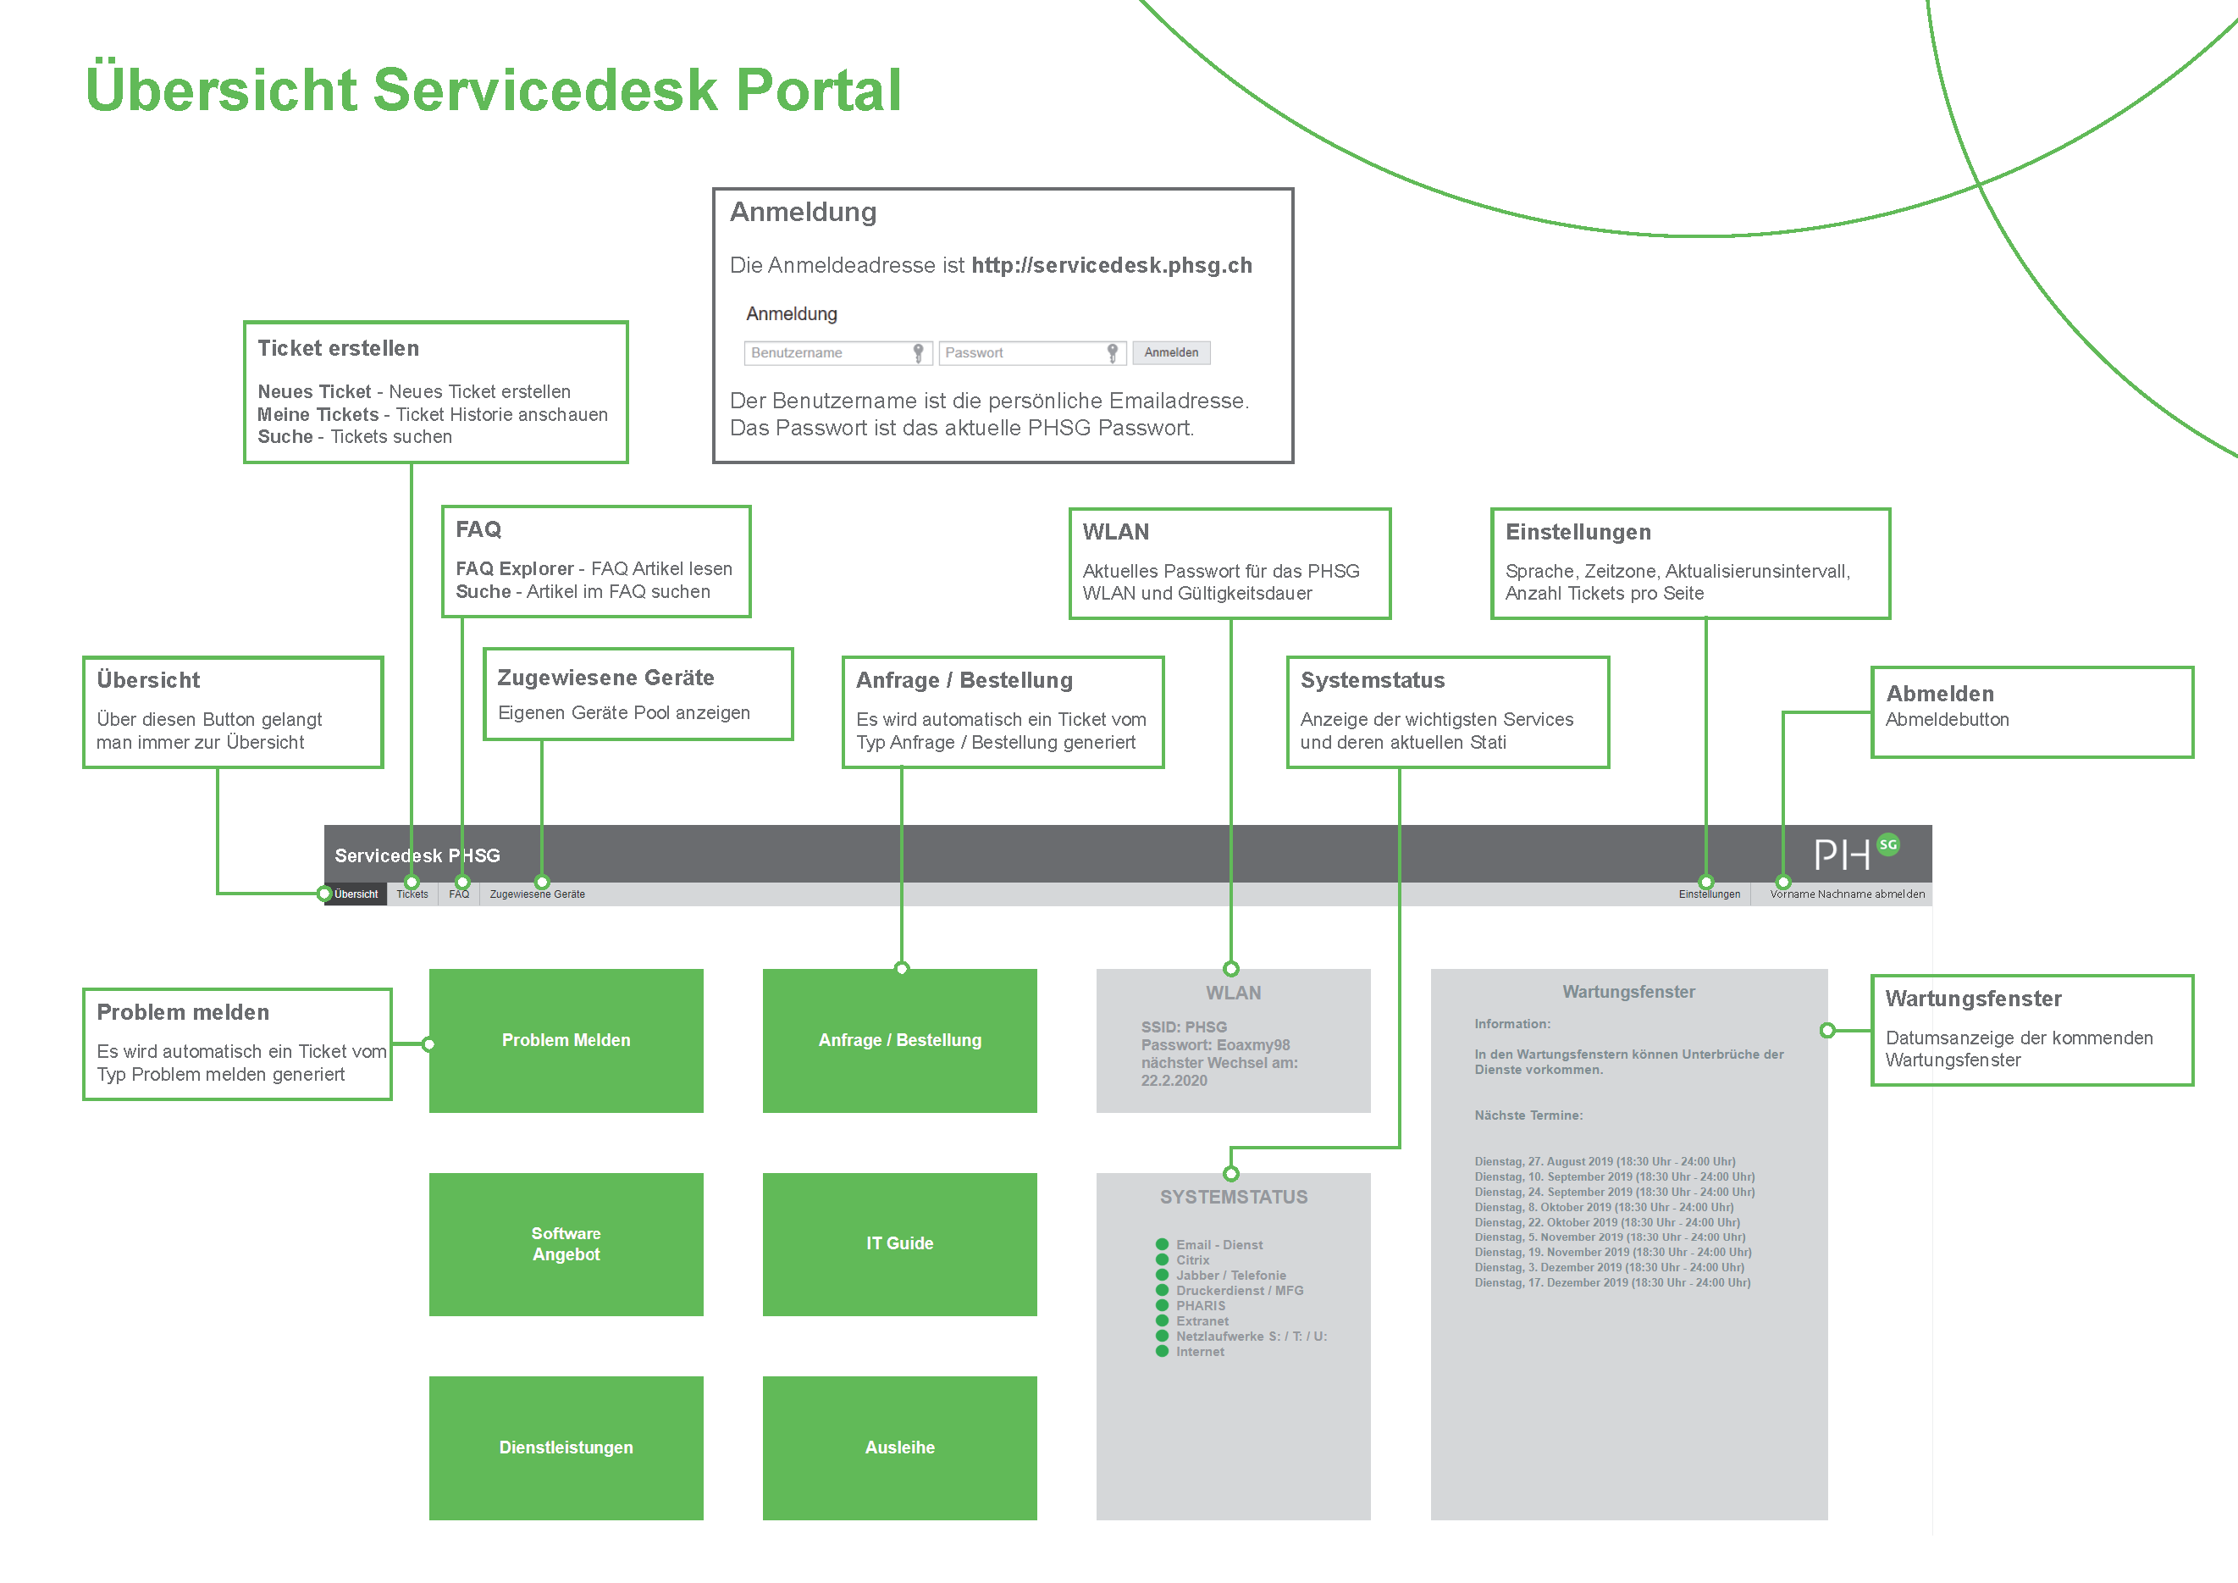Click the 'FAQ Explorer' text in FAQ box
This screenshot has height=1583, width=2238.
(515, 568)
